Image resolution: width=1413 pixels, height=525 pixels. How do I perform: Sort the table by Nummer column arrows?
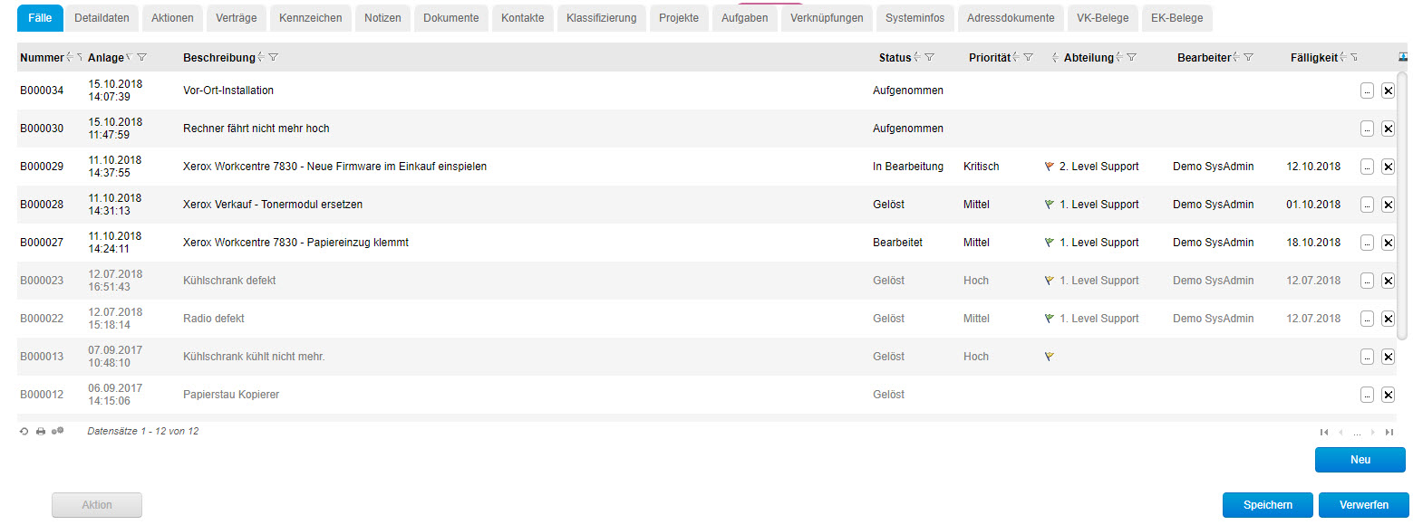coord(69,57)
